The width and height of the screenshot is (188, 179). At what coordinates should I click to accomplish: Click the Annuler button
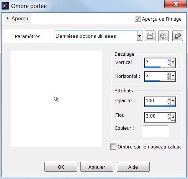[x=97, y=167]
